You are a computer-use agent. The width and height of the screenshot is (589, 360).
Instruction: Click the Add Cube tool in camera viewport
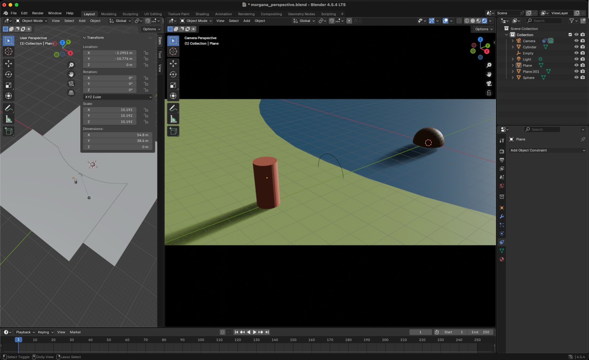[x=173, y=131]
